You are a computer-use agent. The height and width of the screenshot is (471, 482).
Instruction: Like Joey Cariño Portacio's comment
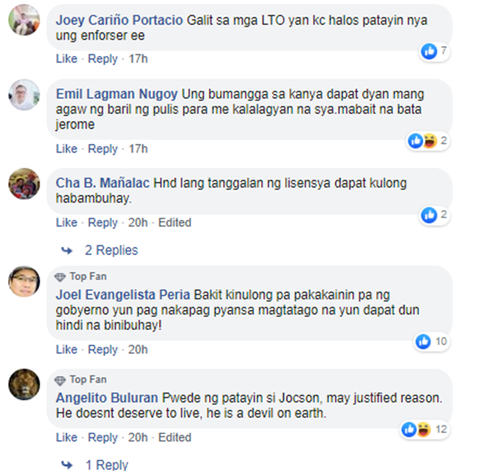(x=66, y=58)
